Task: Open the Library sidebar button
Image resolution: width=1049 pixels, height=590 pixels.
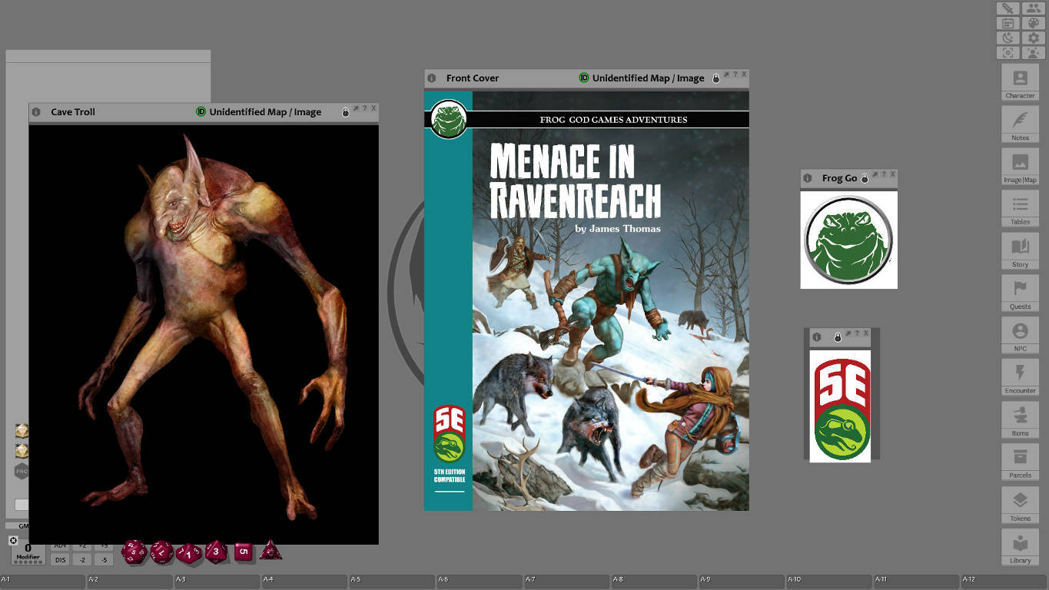Action: point(1020,548)
